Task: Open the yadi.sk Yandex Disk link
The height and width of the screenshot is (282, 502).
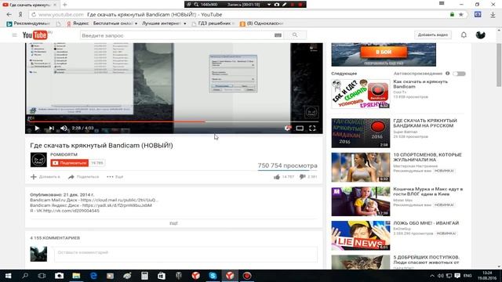Action: [x=117, y=205]
